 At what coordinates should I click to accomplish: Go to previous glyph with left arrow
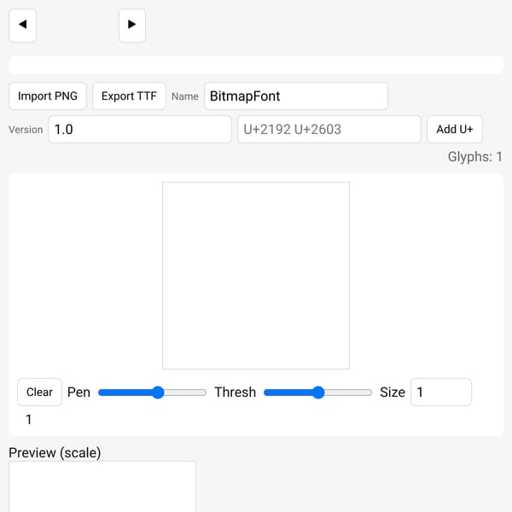pos(22,26)
